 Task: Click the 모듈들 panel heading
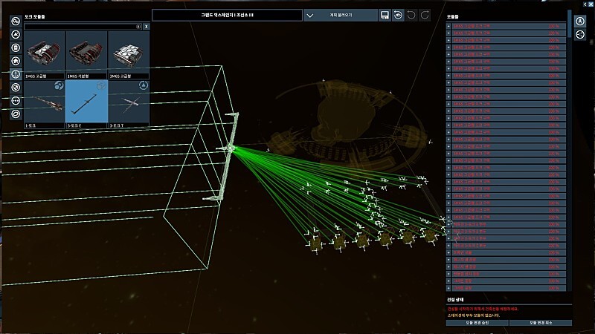[x=453, y=16]
